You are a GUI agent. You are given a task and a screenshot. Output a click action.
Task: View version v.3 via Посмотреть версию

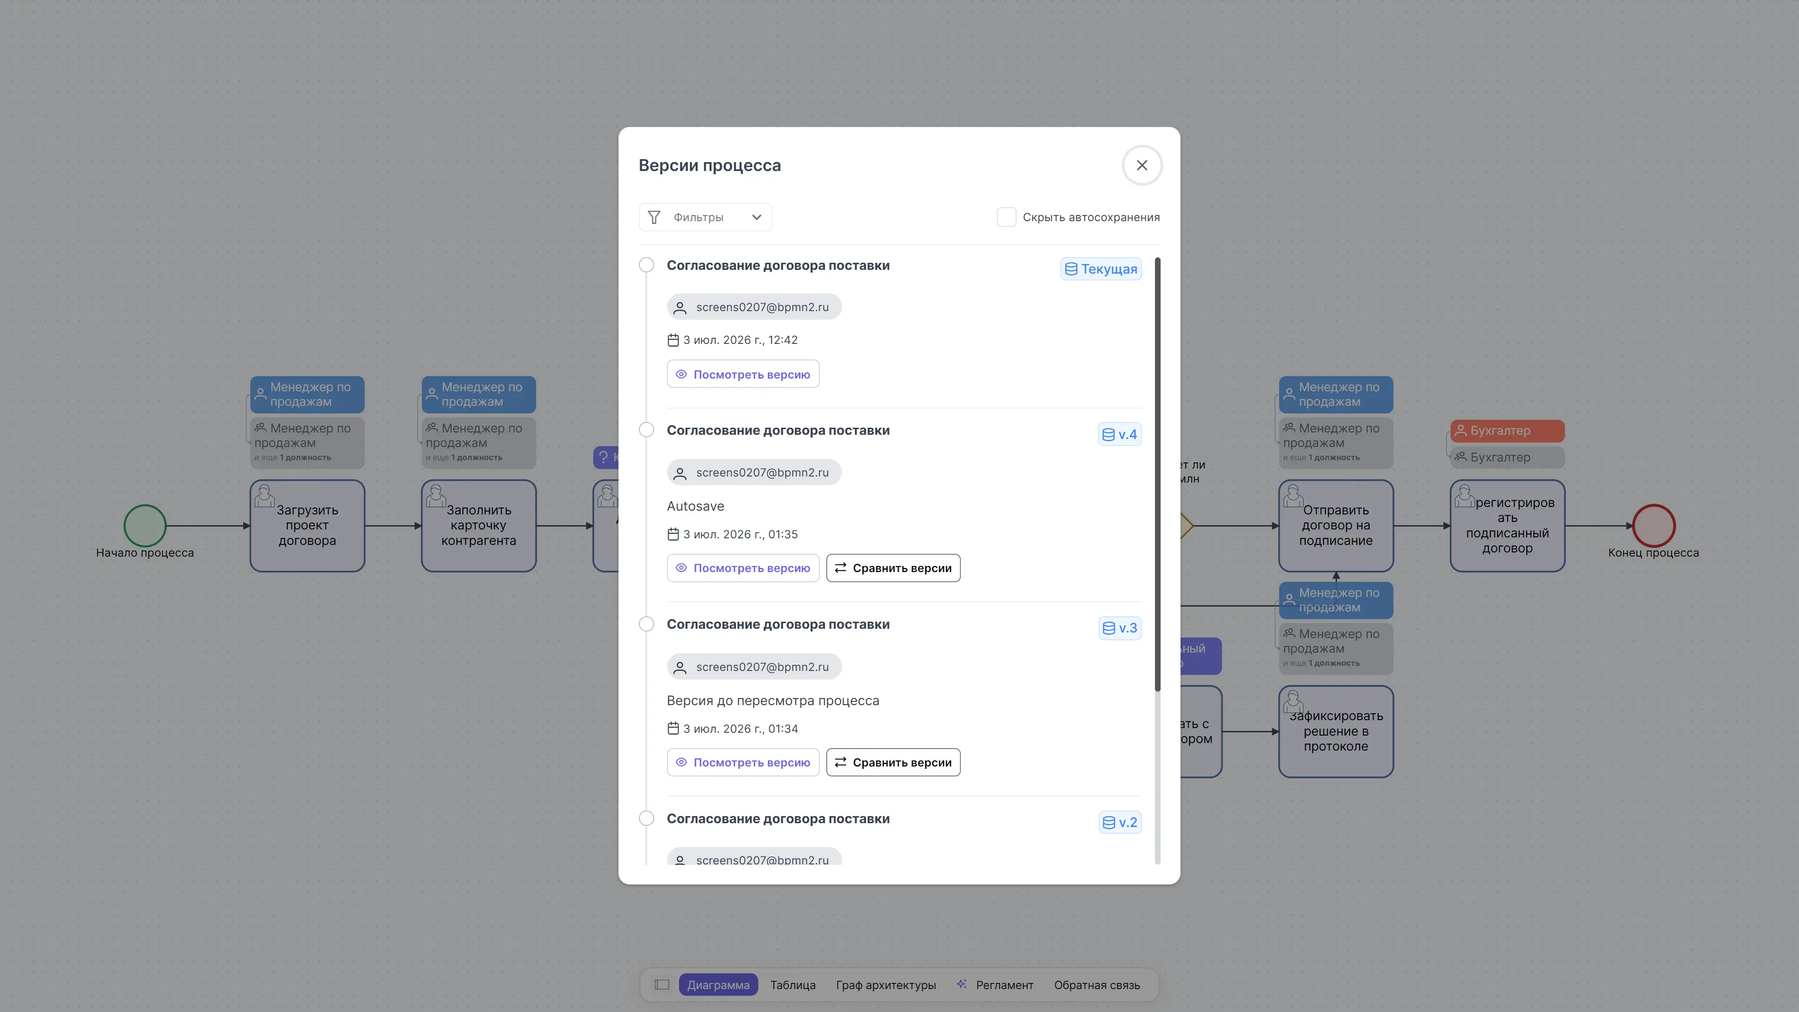[x=743, y=762]
